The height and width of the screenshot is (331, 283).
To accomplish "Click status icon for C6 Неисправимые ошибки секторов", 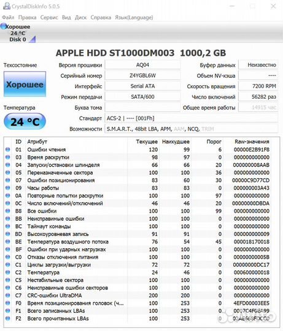I will tap(8, 287).
